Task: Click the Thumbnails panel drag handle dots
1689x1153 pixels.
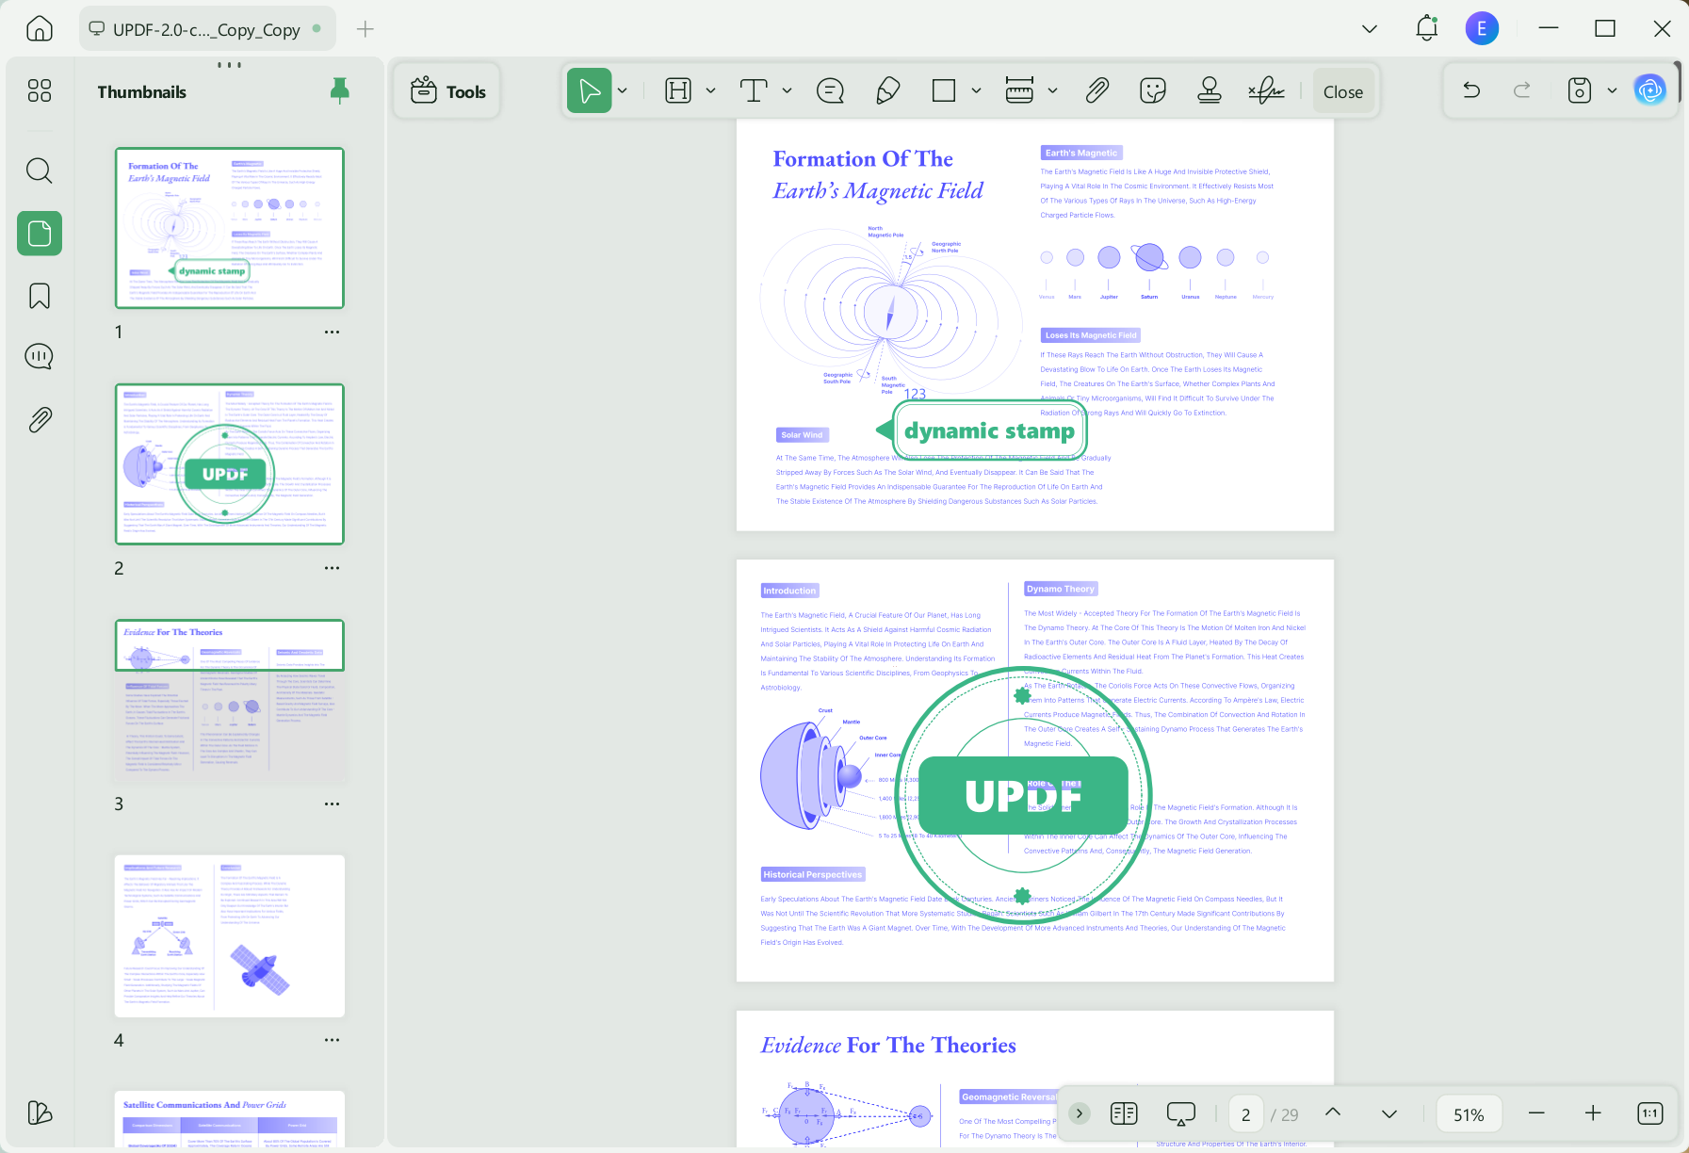Action: (229, 65)
